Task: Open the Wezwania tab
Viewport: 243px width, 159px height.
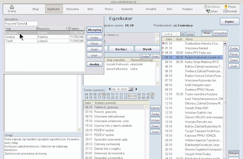Action: coord(72,9)
